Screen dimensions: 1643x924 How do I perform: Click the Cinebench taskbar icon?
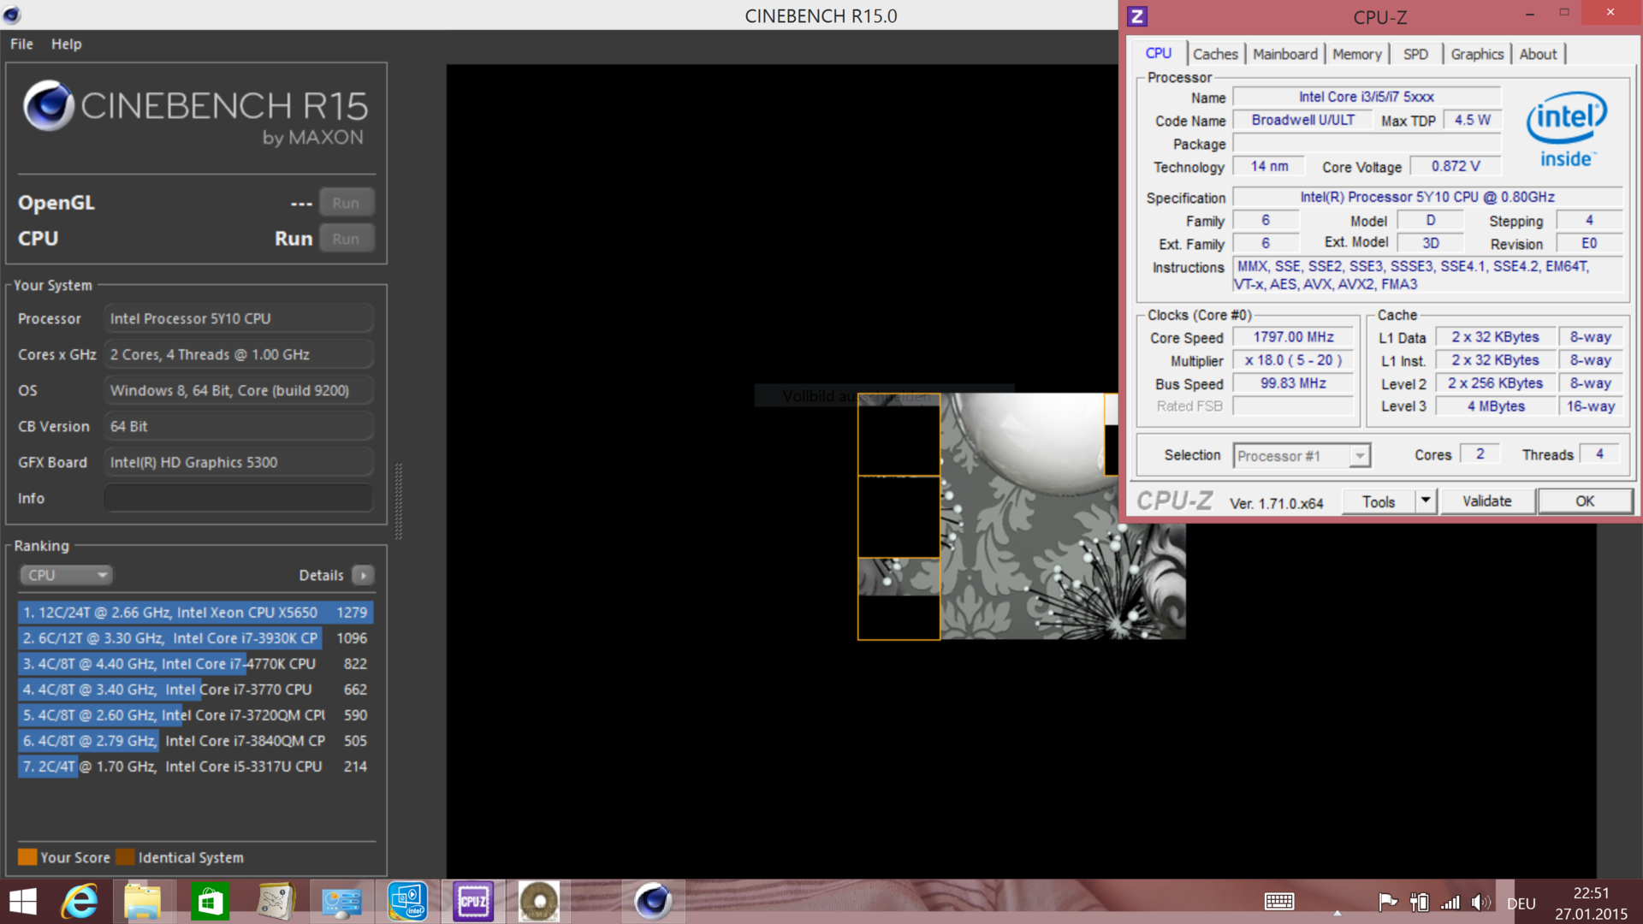(653, 902)
